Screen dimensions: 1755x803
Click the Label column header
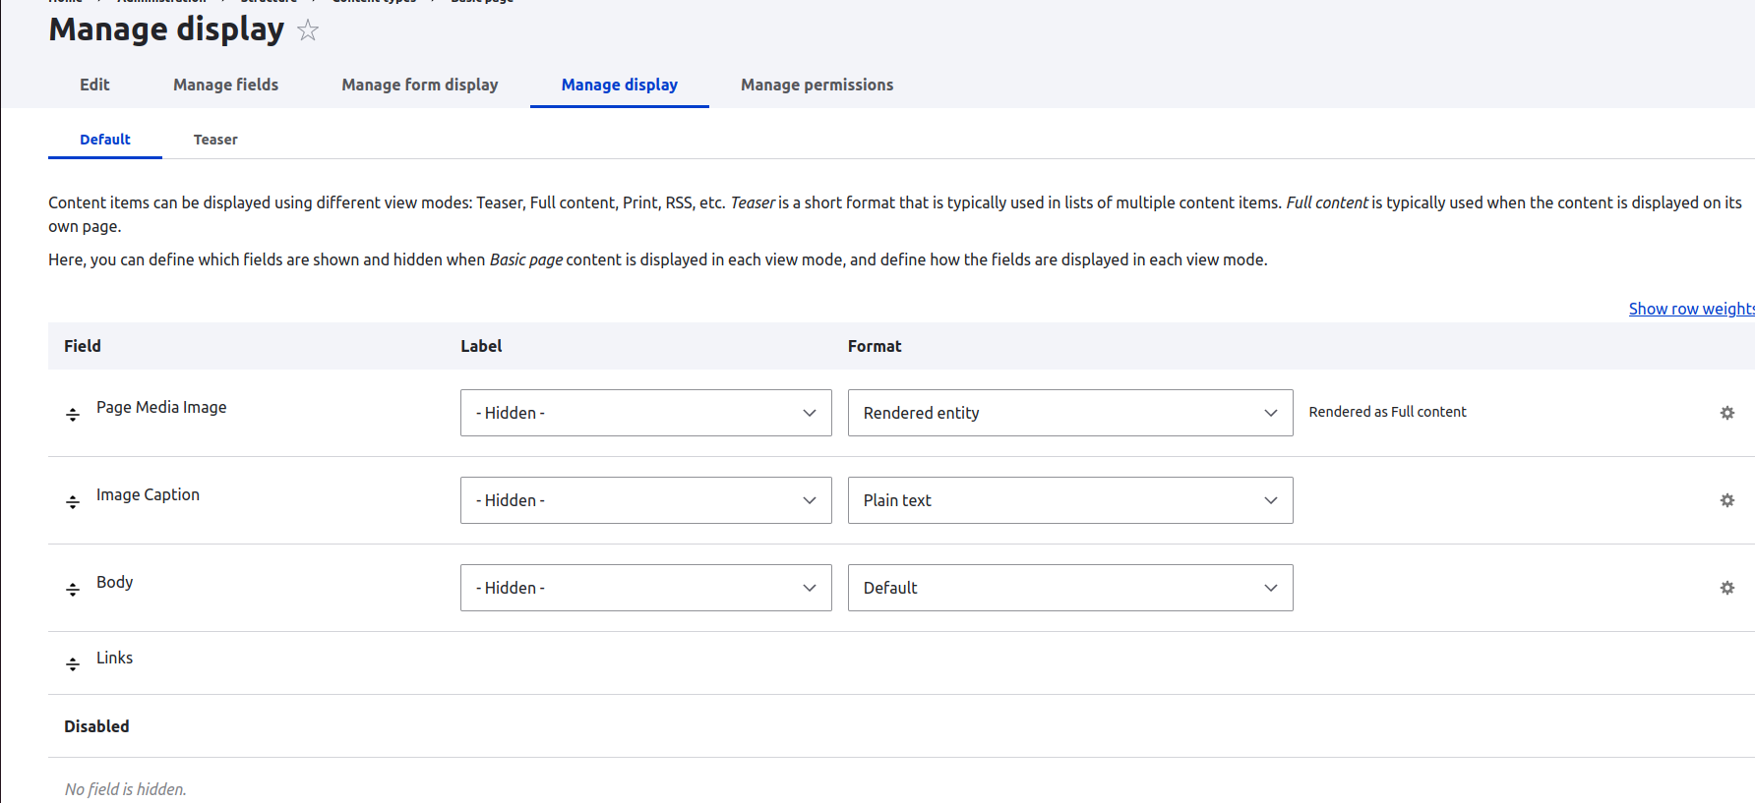(x=481, y=346)
